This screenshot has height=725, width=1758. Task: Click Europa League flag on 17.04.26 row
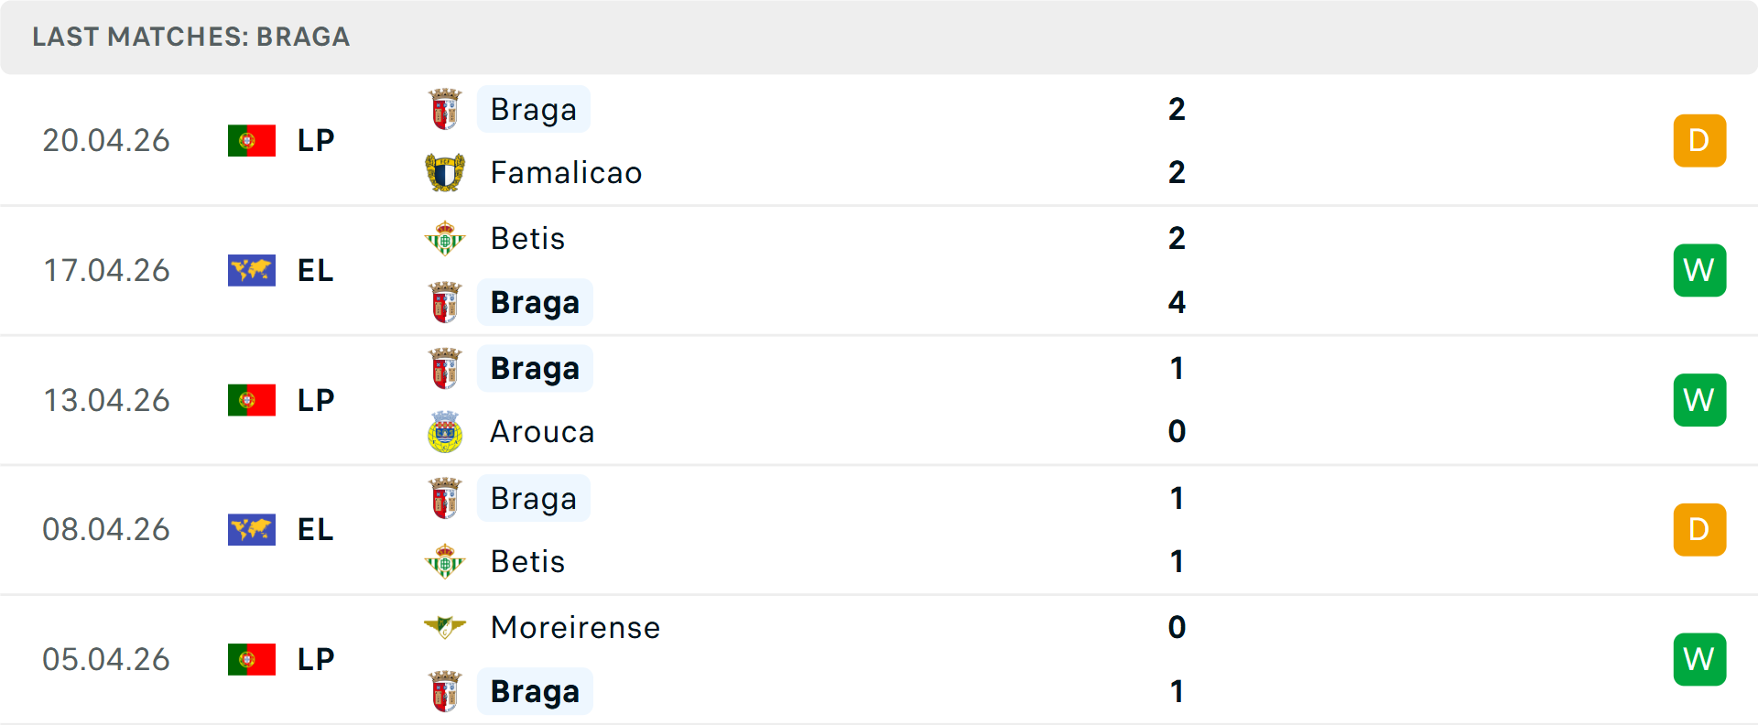tap(252, 271)
